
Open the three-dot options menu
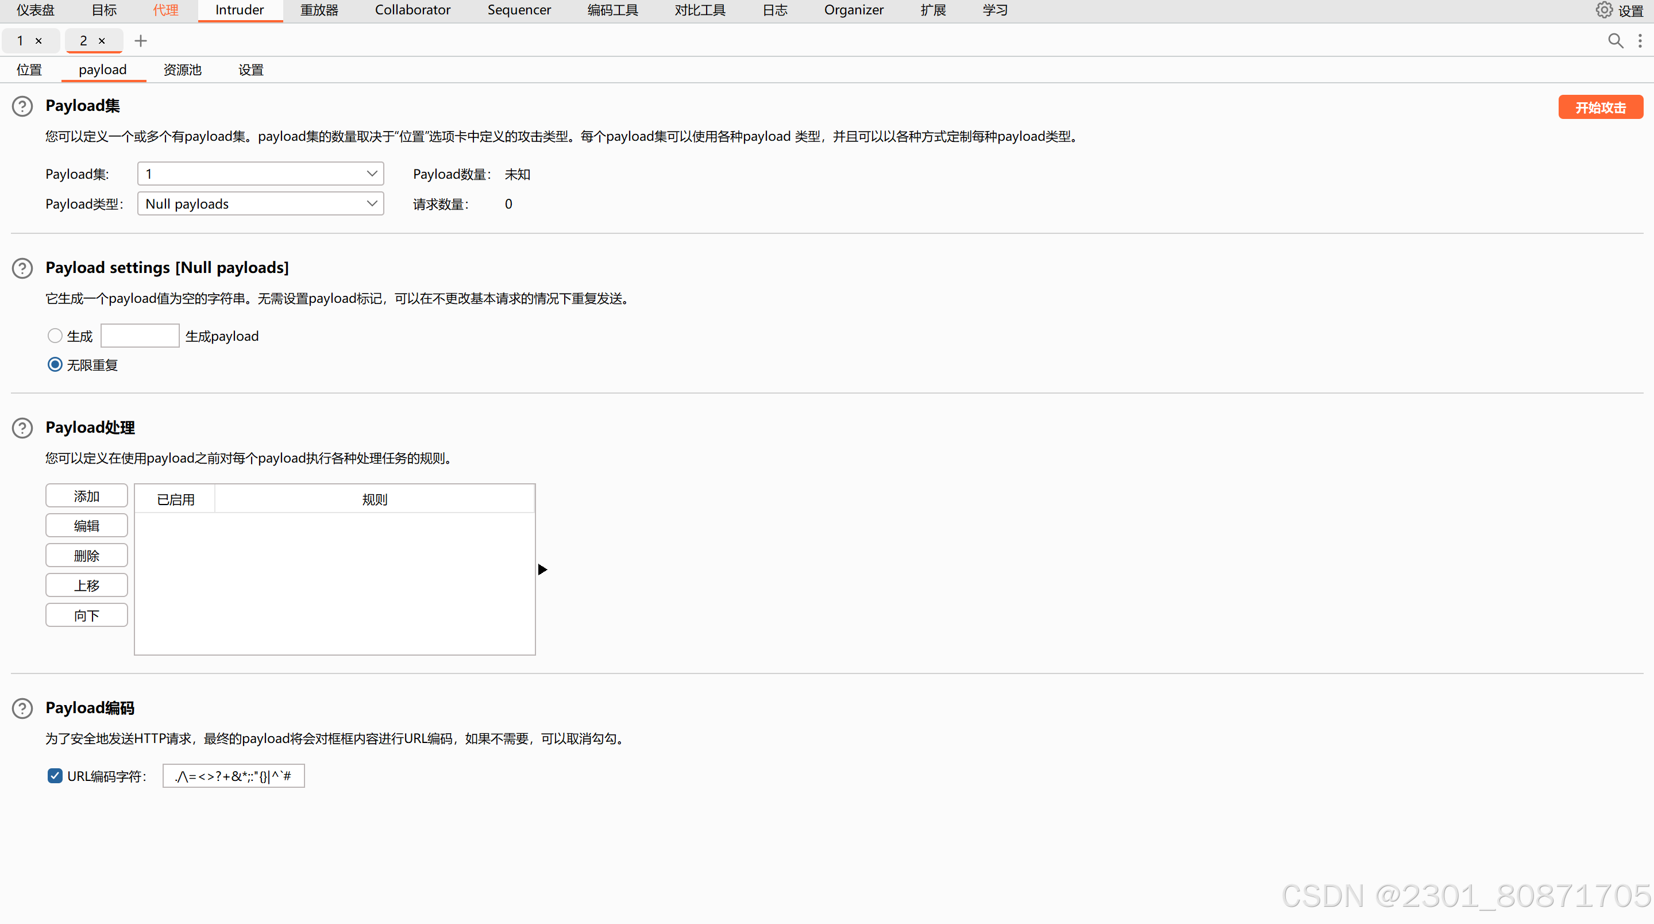1640,41
